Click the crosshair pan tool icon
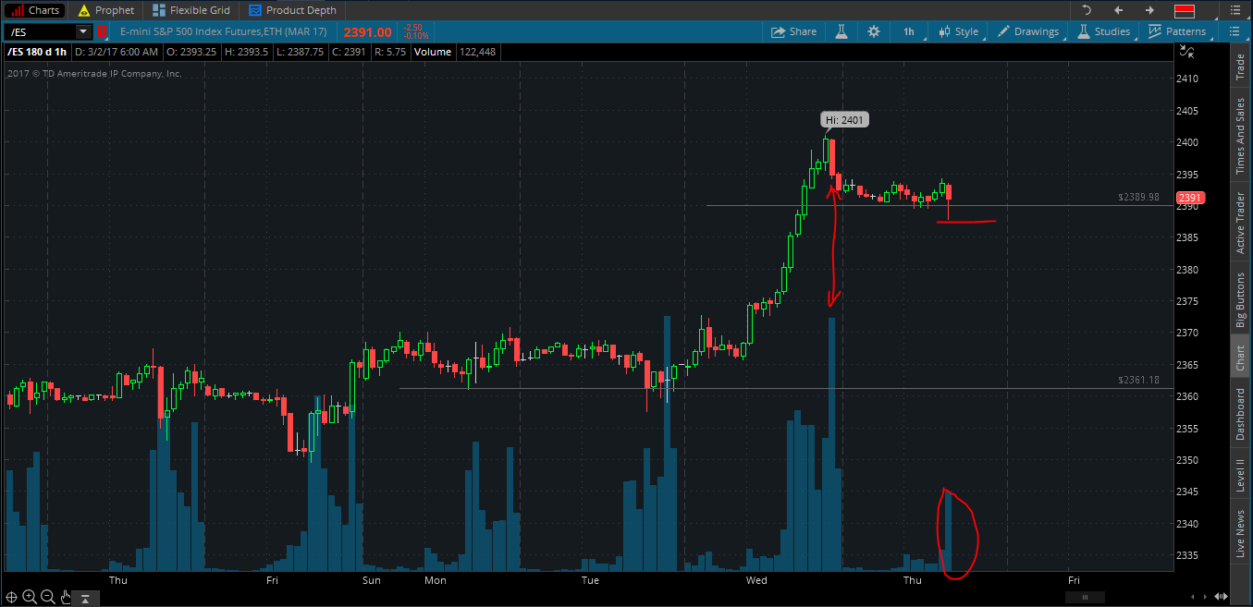Viewport: 1253px width, 607px height. [x=12, y=597]
